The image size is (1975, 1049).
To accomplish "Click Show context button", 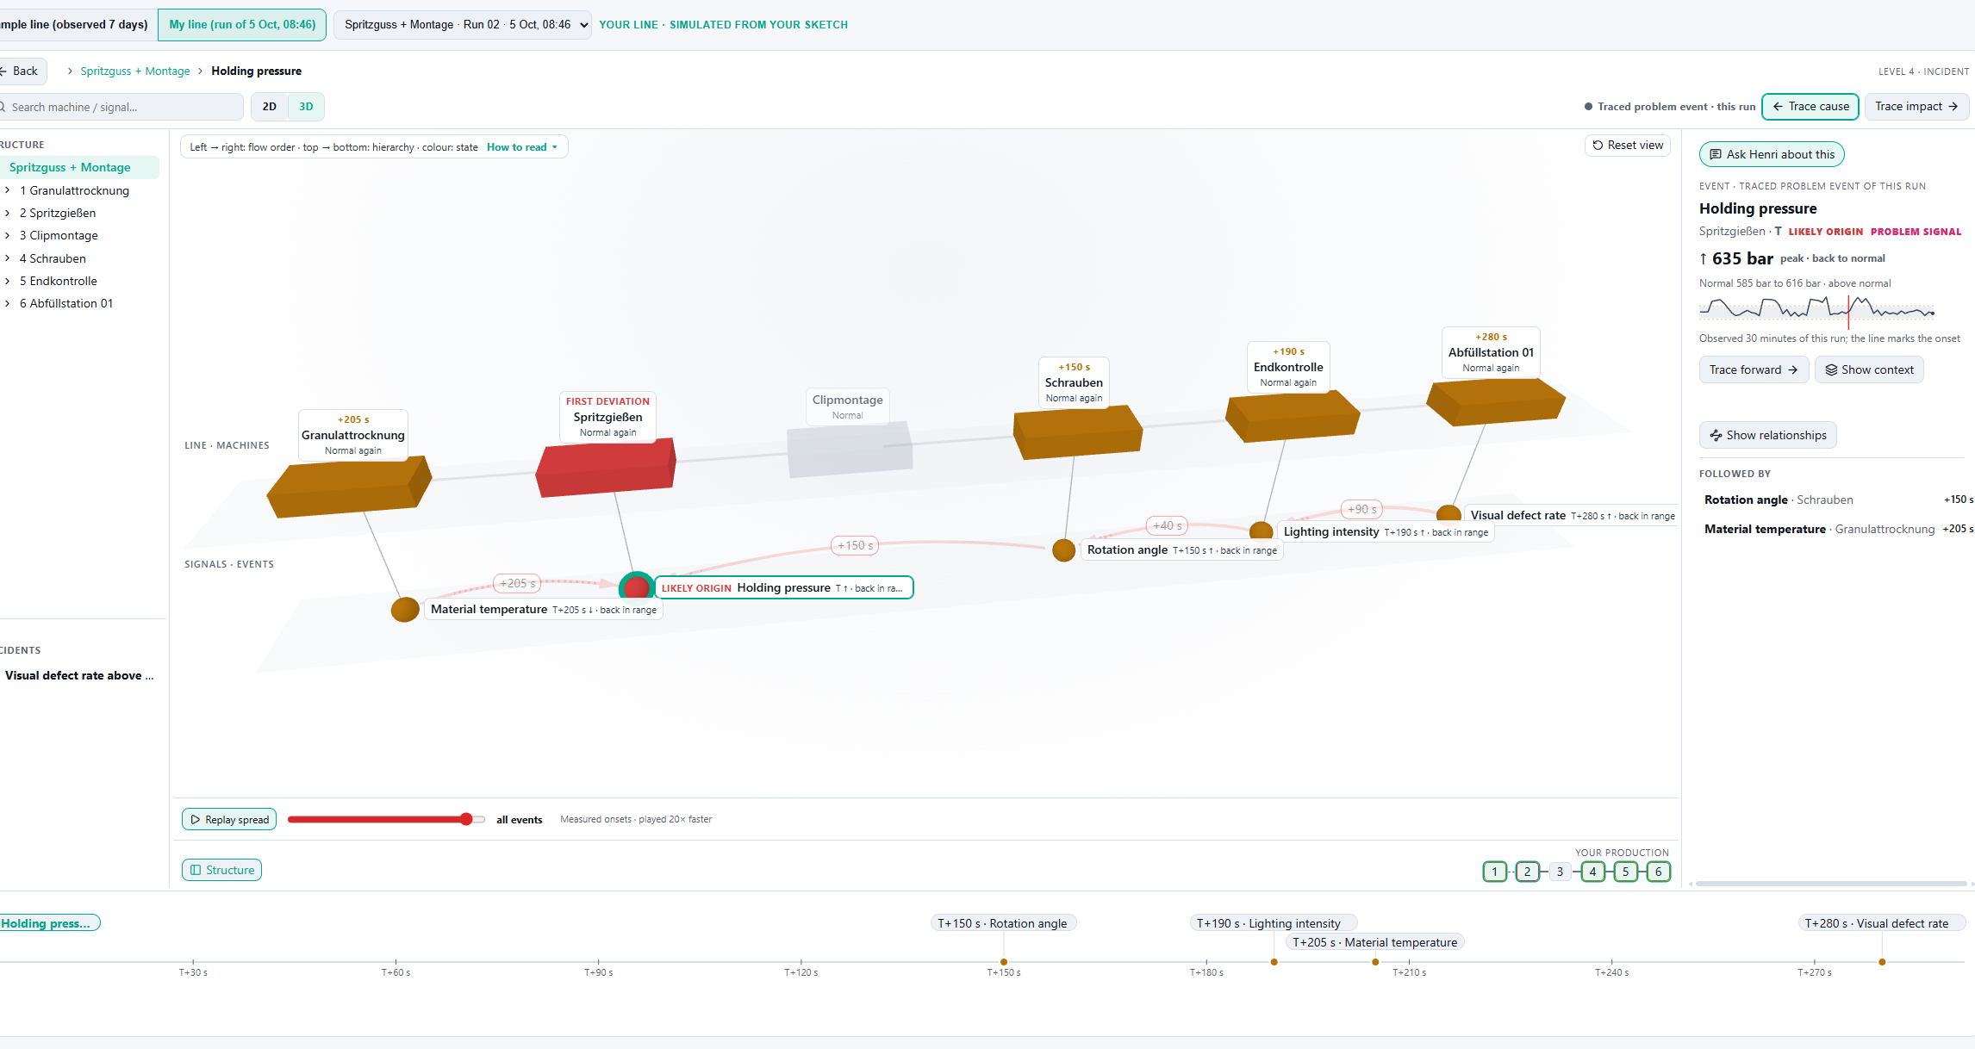I will 1869,370.
